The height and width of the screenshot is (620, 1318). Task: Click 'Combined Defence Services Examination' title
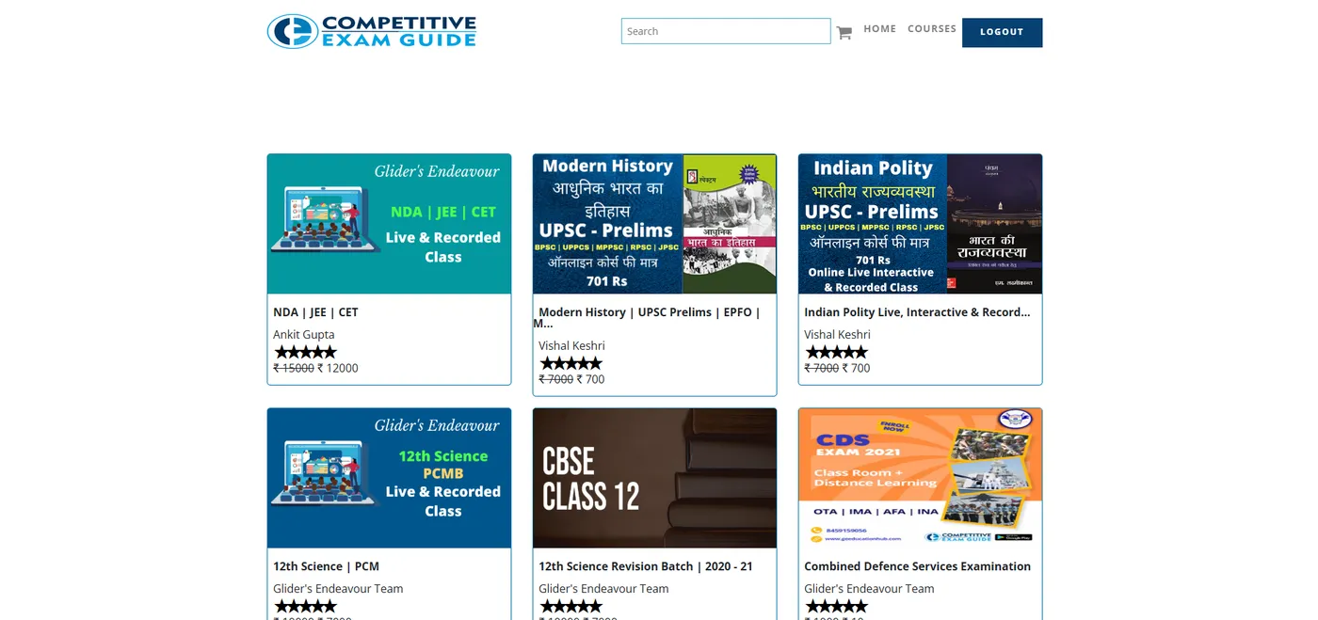tap(917, 566)
